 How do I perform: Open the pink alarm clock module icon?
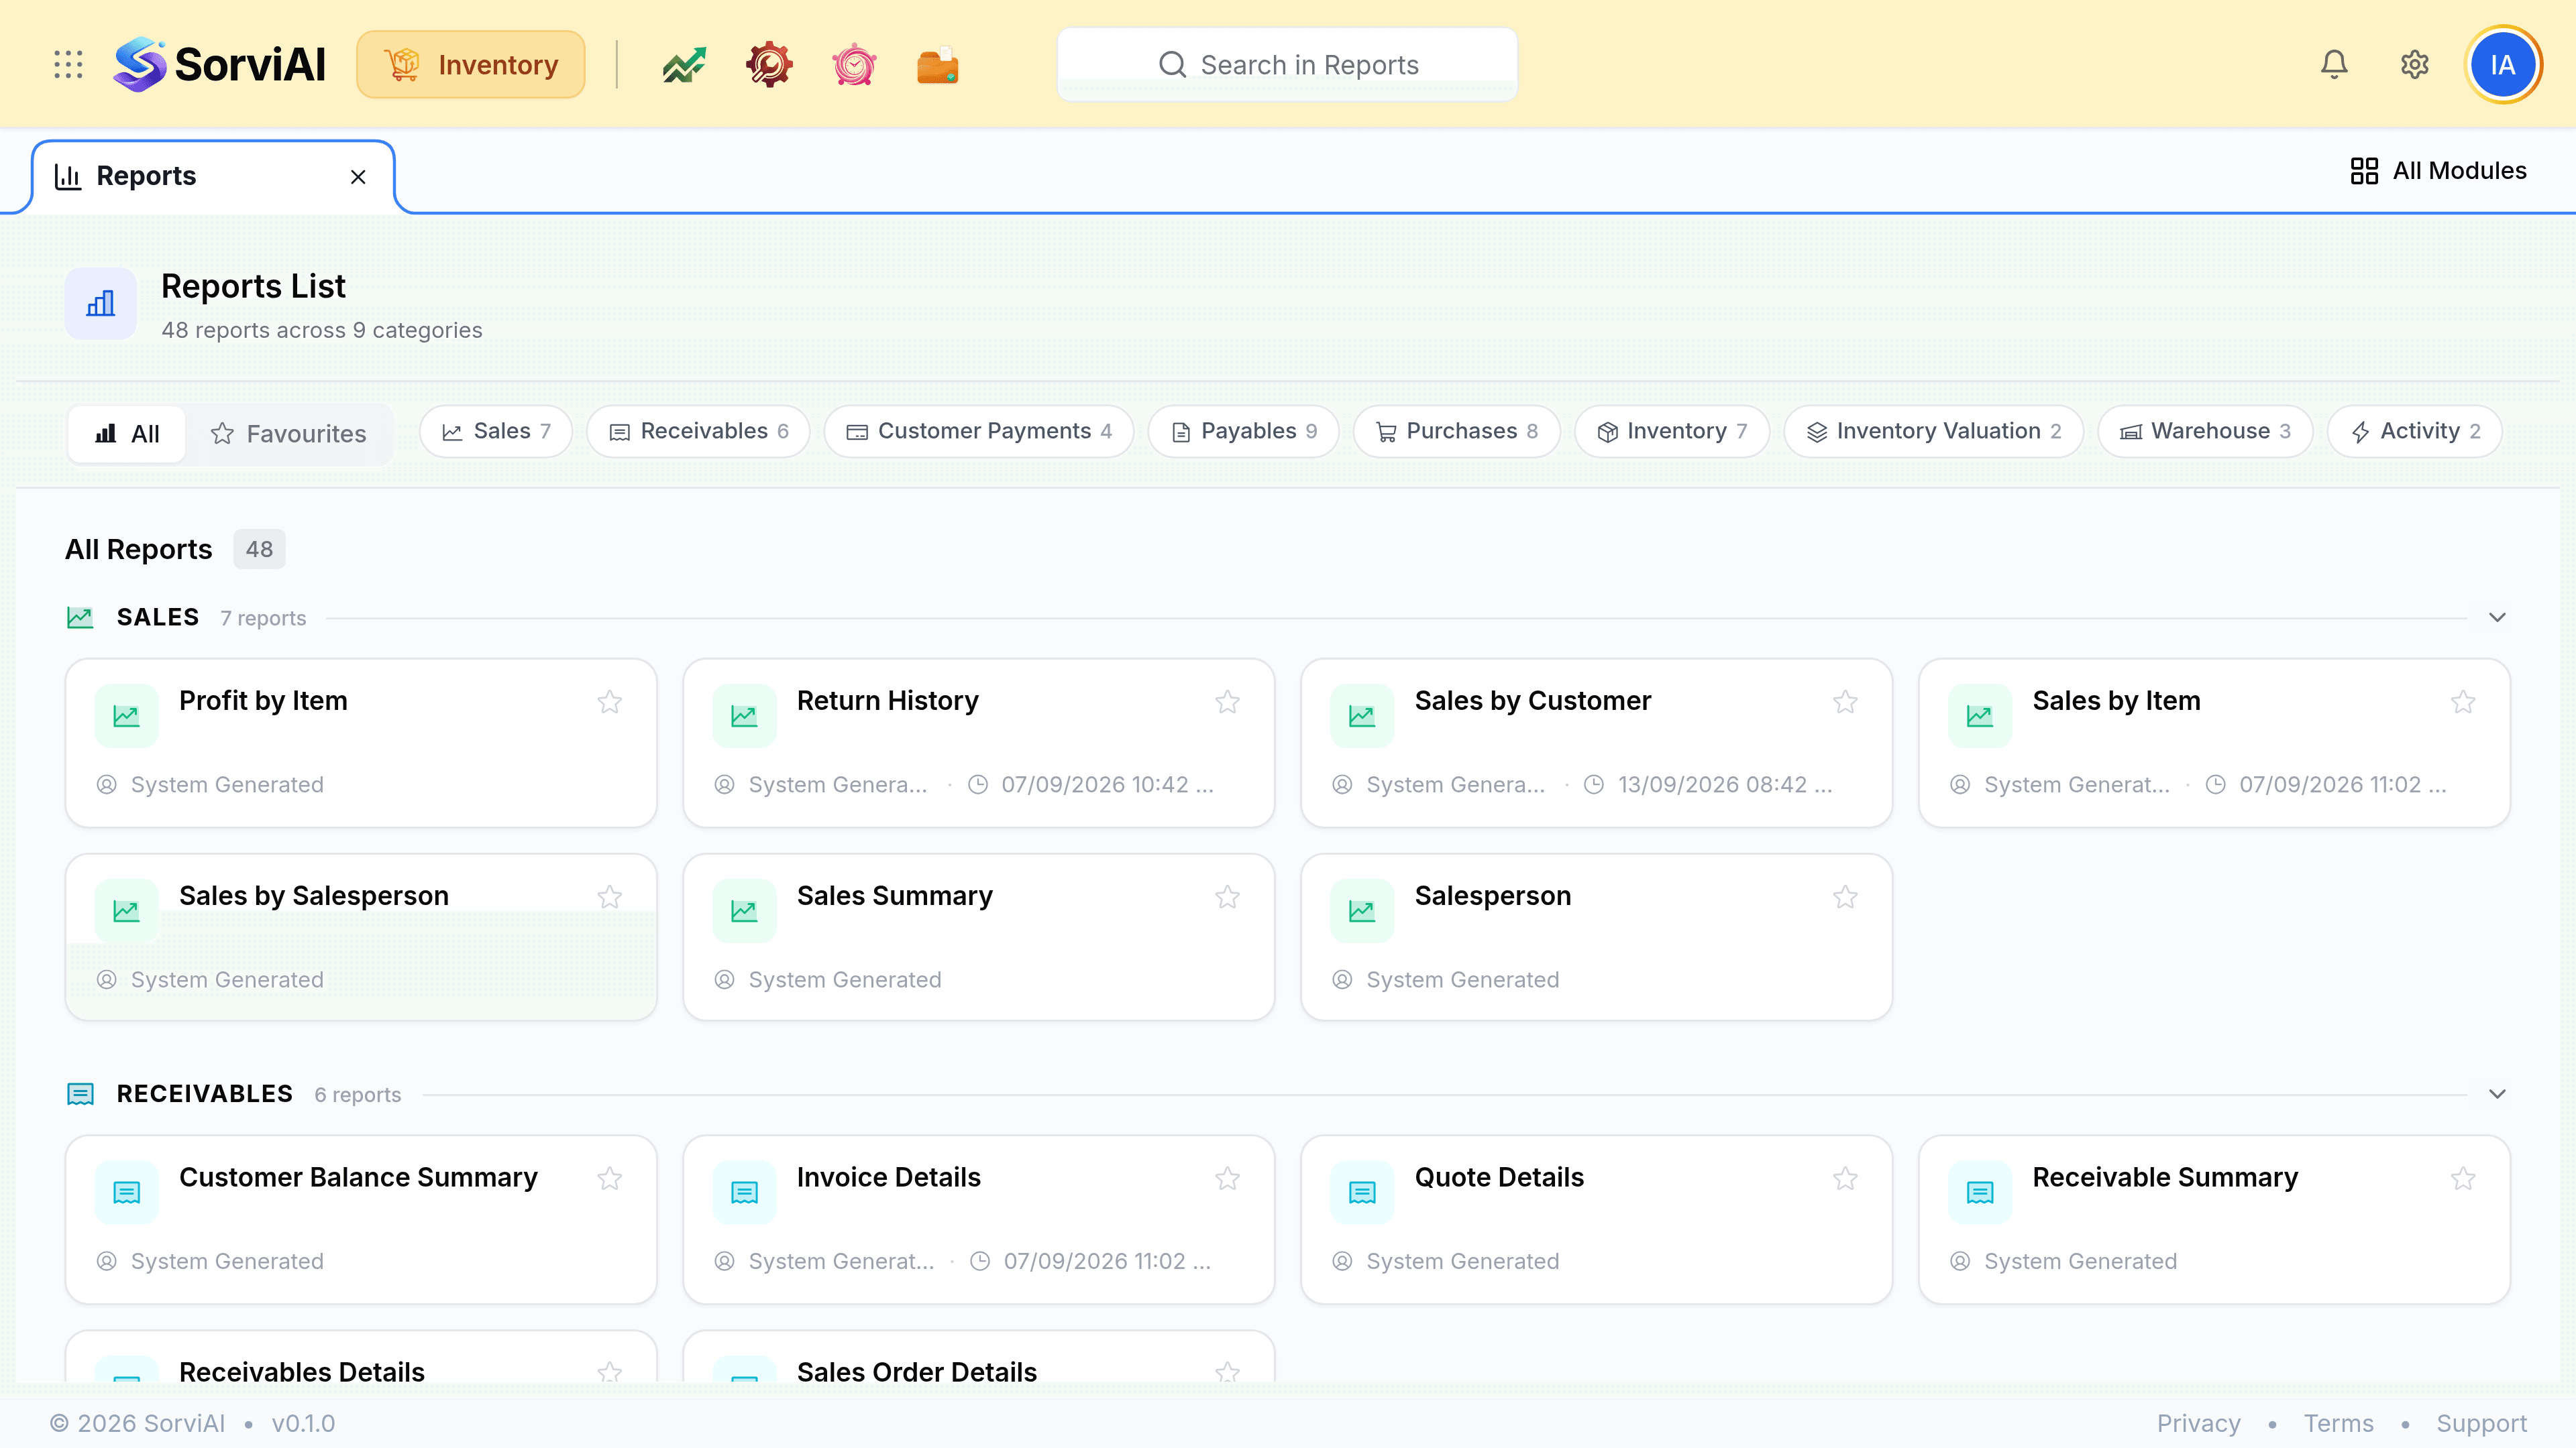[x=854, y=65]
